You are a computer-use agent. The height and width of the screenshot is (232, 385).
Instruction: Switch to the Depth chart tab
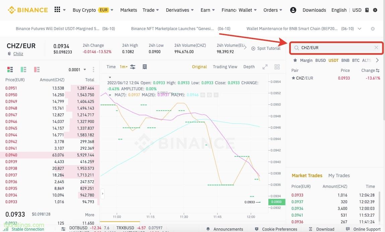(249, 67)
